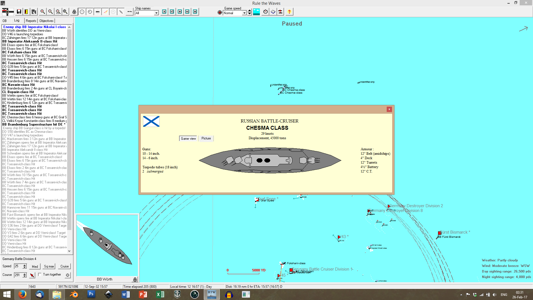
Task: Click the zoom in magnifier icon
Action: [x=42, y=12]
